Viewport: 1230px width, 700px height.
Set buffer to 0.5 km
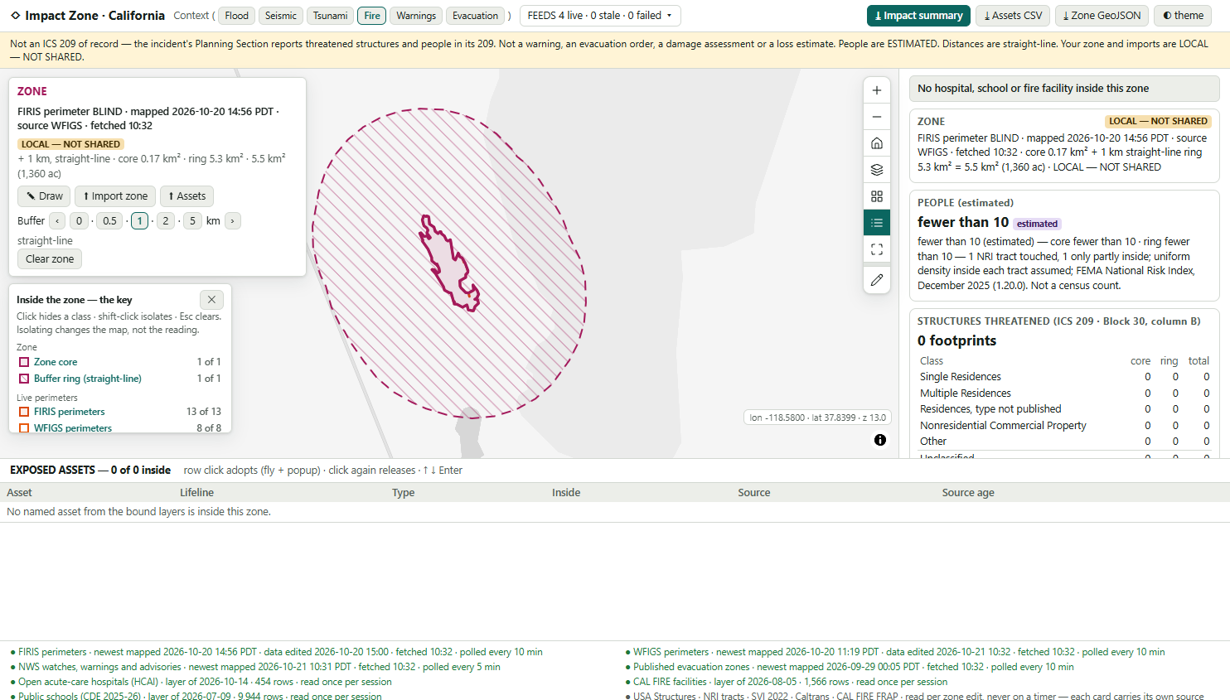tap(109, 221)
